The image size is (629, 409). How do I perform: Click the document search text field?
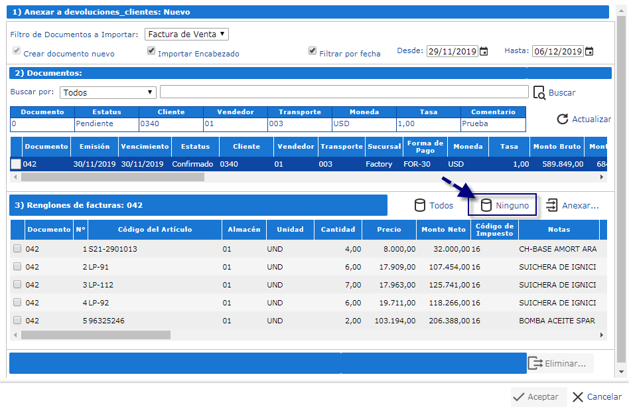point(344,92)
